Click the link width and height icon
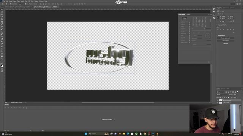The height and width of the screenshot is (136, 243). pyautogui.click(x=218, y=17)
